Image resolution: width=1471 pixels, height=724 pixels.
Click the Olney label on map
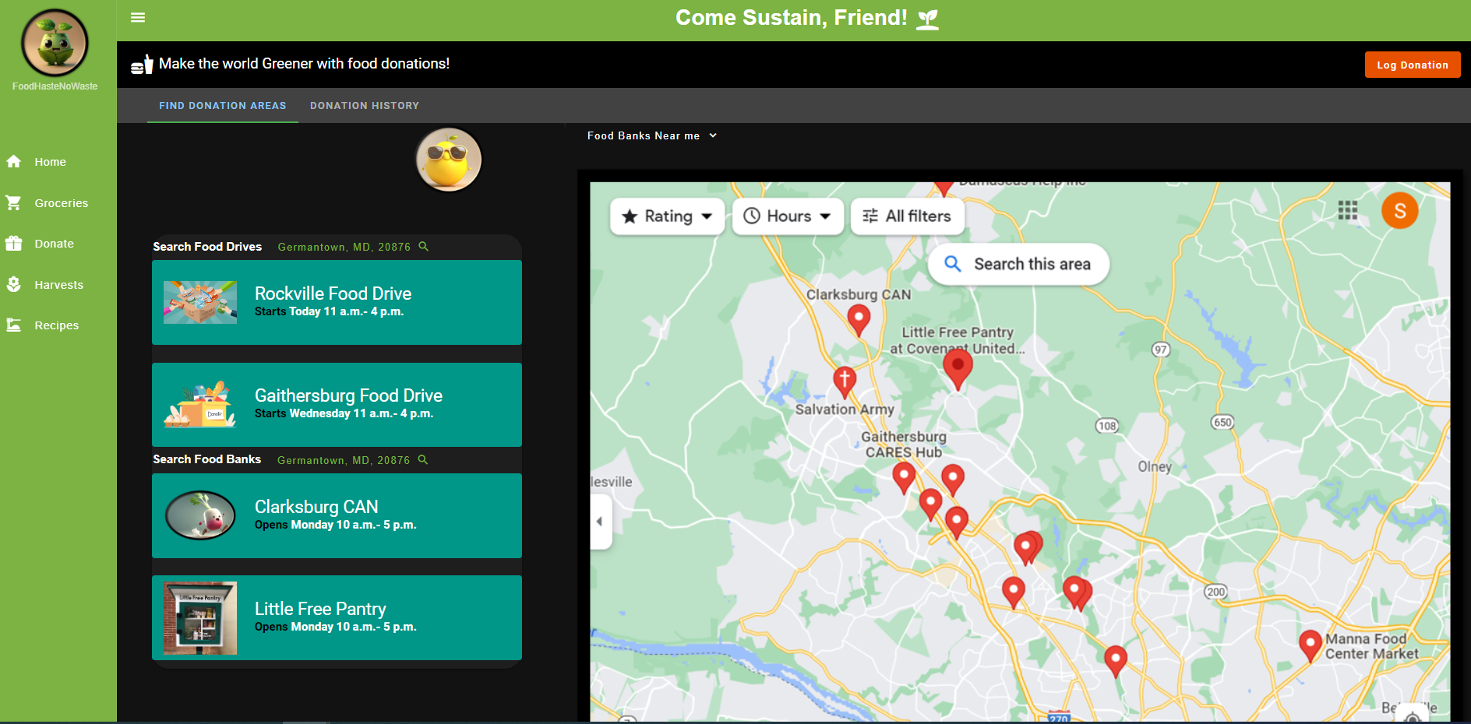pyautogui.click(x=1155, y=466)
